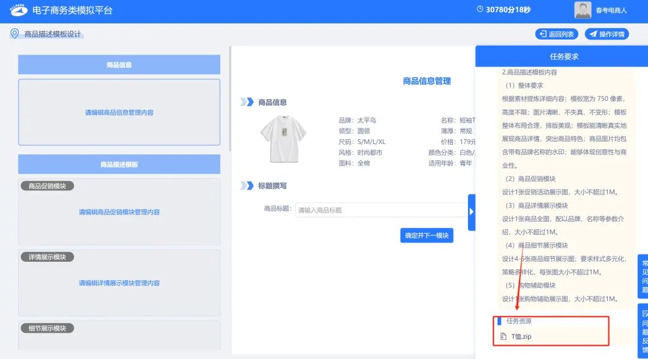Click the location pin icon
This screenshot has width=648, height=359.
pyautogui.click(x=14, y=34)
